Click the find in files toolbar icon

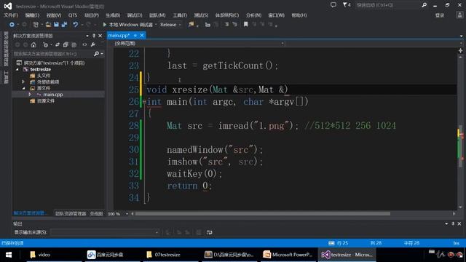pos(191,25)
